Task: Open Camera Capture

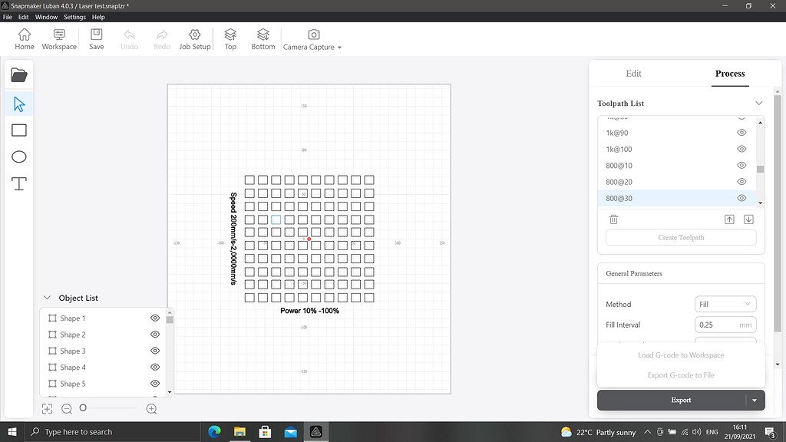Action: [x=310, y=37]
